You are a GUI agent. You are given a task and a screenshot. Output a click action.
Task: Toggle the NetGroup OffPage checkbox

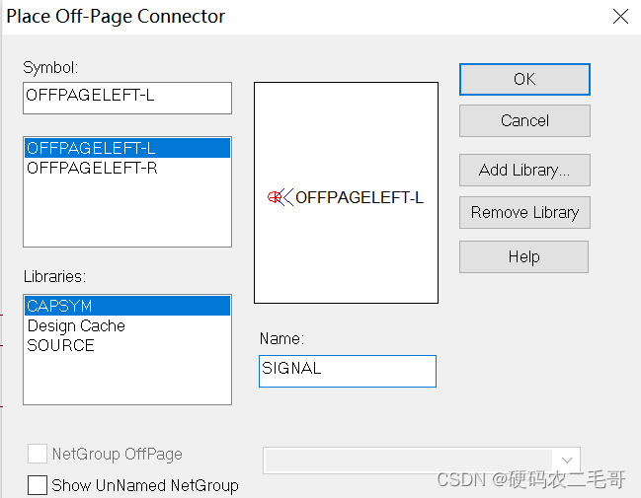coord(38,454)
